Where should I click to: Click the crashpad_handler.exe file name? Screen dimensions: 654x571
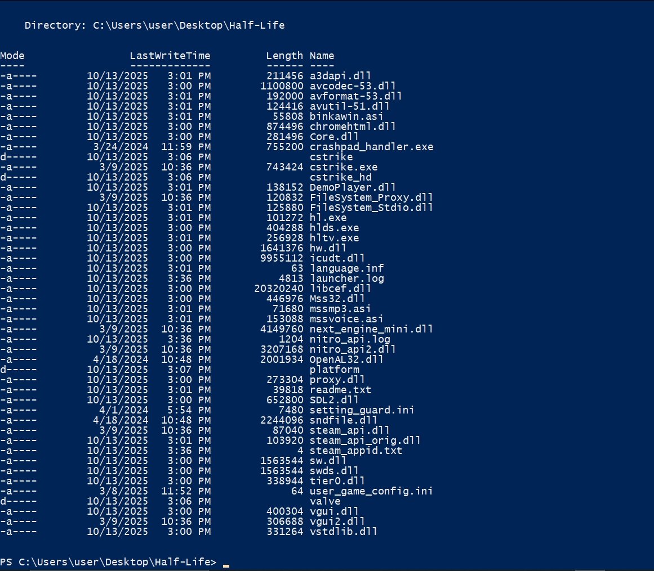[x=371, y=147]
